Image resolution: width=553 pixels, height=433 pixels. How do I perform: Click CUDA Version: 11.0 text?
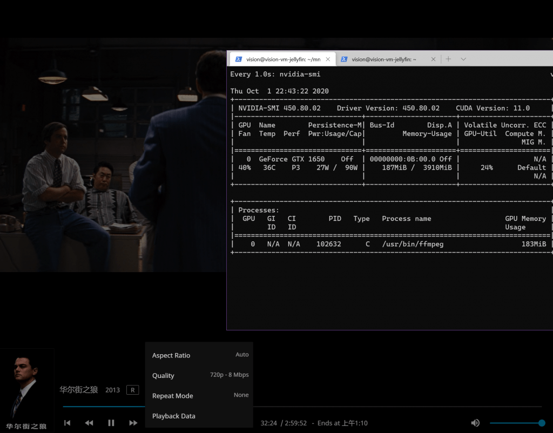(x=493, y=108)
